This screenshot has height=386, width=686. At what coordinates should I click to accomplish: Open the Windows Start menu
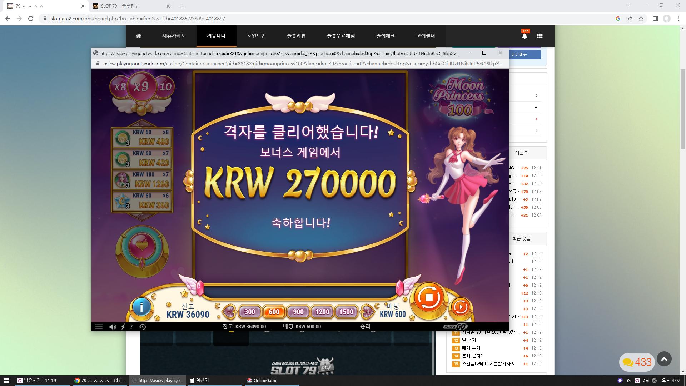6,381
